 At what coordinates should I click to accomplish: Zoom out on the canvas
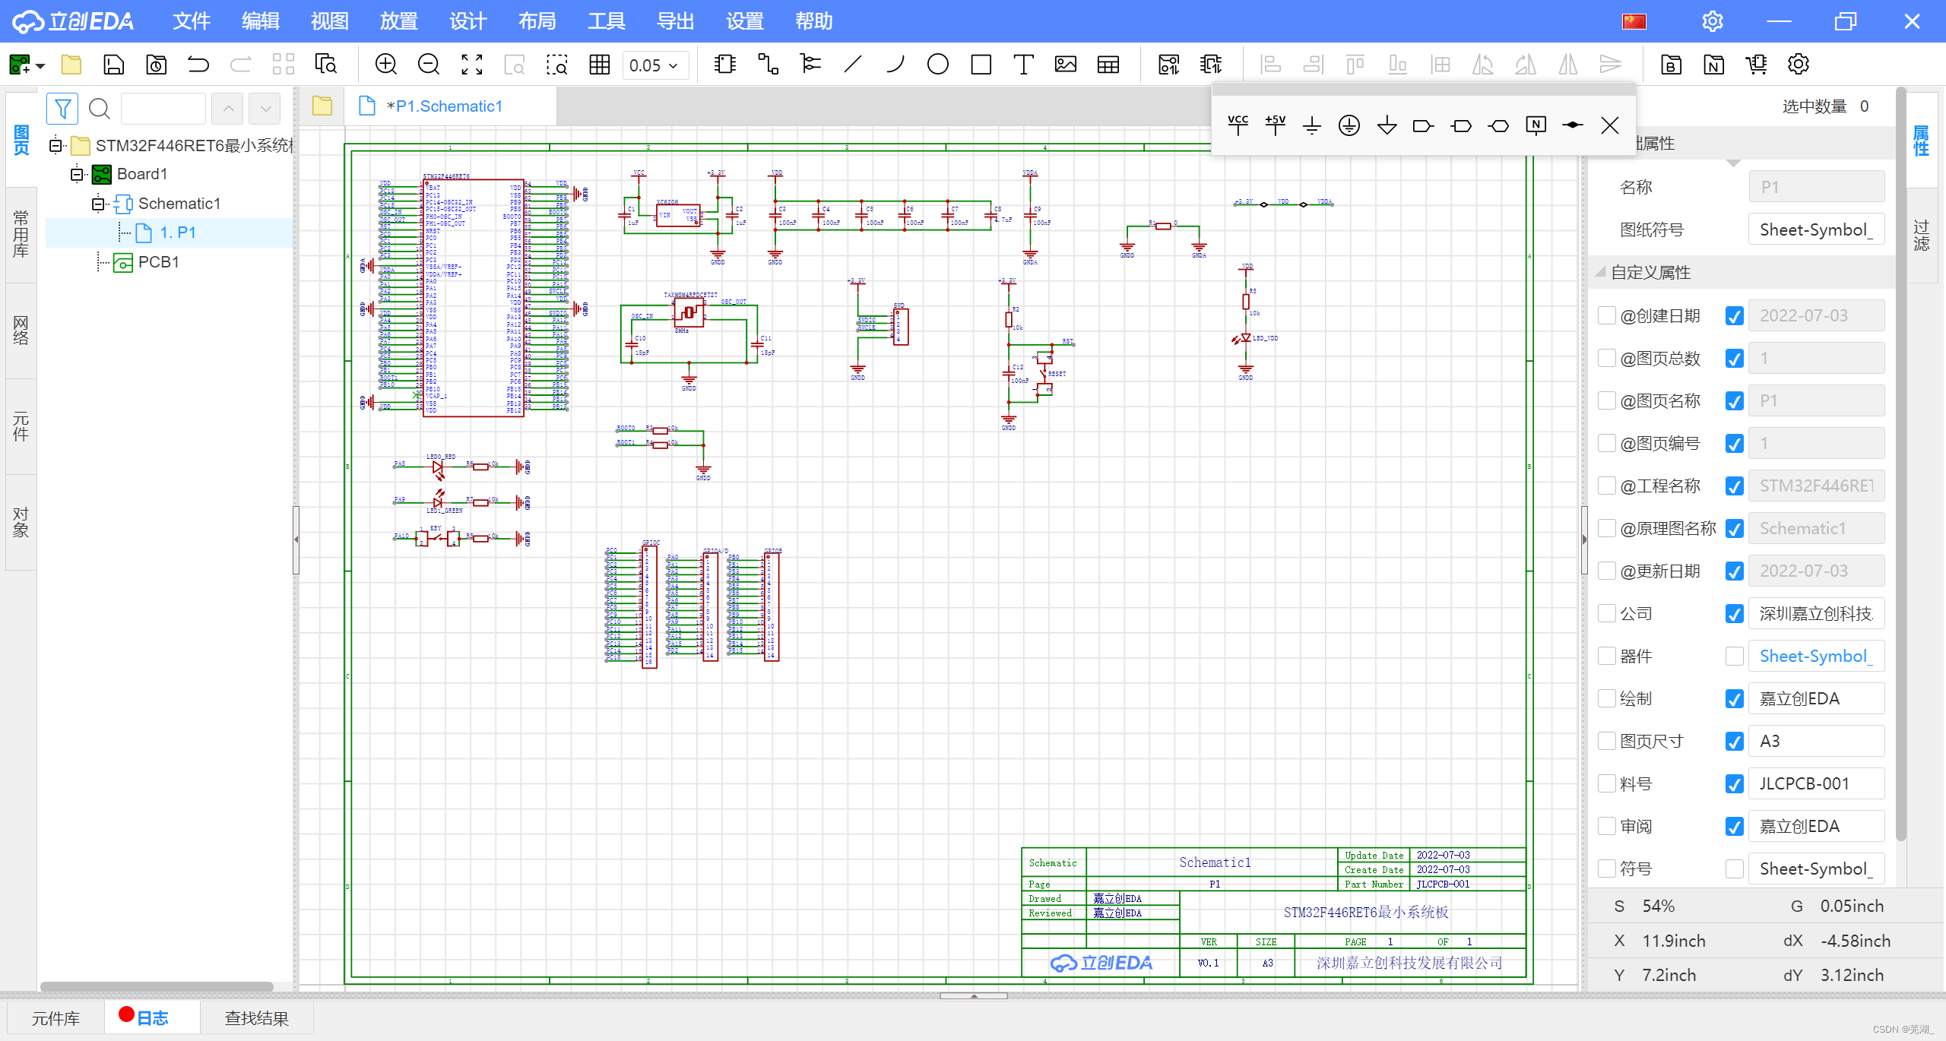coord(429,65)
